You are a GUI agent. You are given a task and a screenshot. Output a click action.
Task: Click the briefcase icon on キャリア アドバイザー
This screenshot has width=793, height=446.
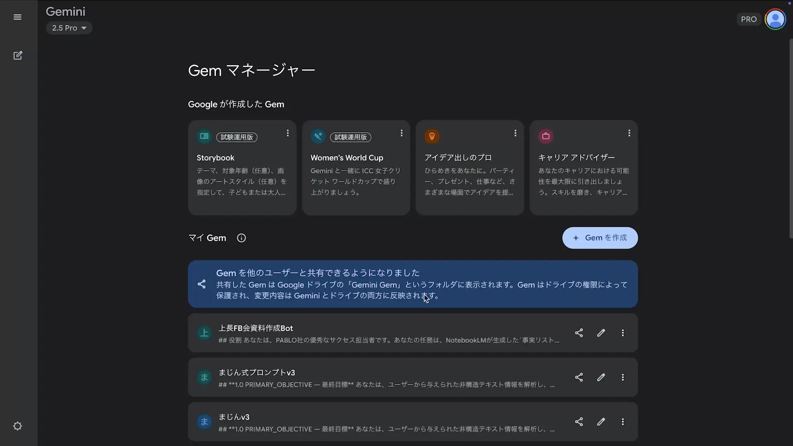coord(546,136)
